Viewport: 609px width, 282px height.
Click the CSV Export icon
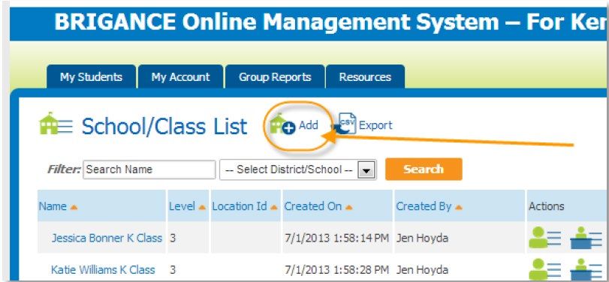(x=345, y=124)
